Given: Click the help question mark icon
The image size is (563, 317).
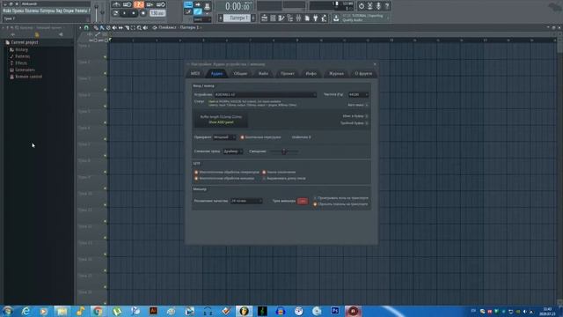Looking at the screenshot, I should 387,6.
